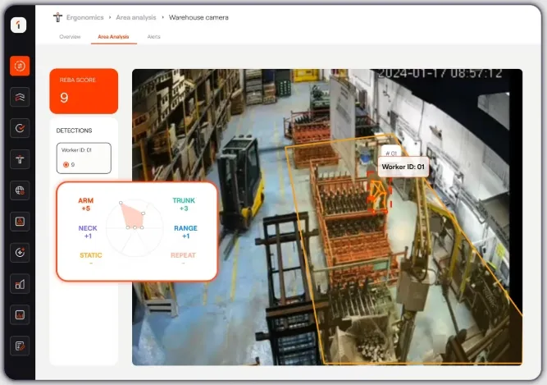Click the app logo at sidebar top

19,25
